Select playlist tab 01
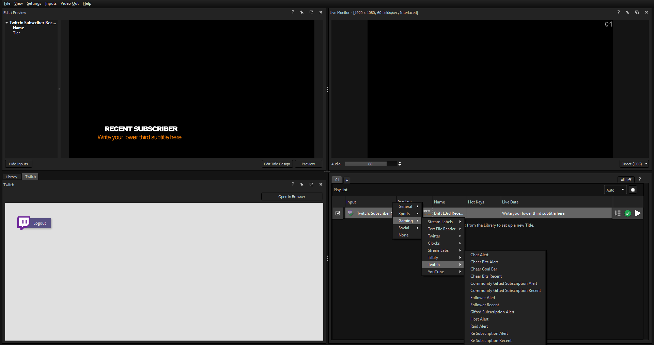Screen dimensions: 654x345 tap(337, 180)
